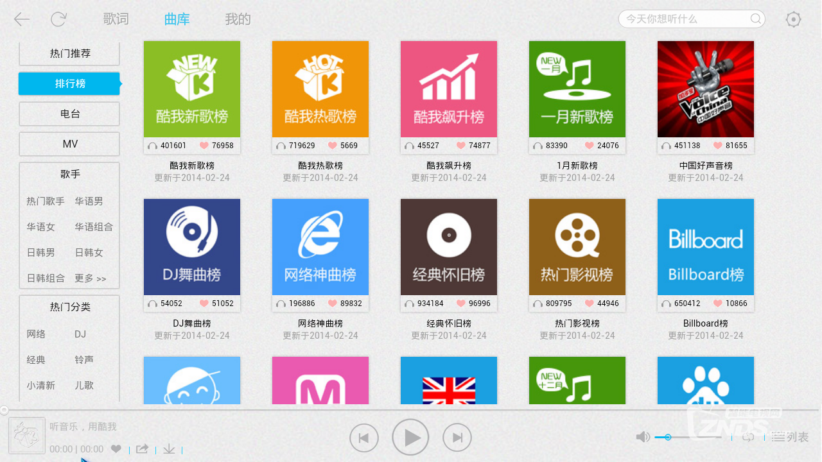Open the paw print chart cover
This screenshot has height=462, width=822.
[706, 381]
